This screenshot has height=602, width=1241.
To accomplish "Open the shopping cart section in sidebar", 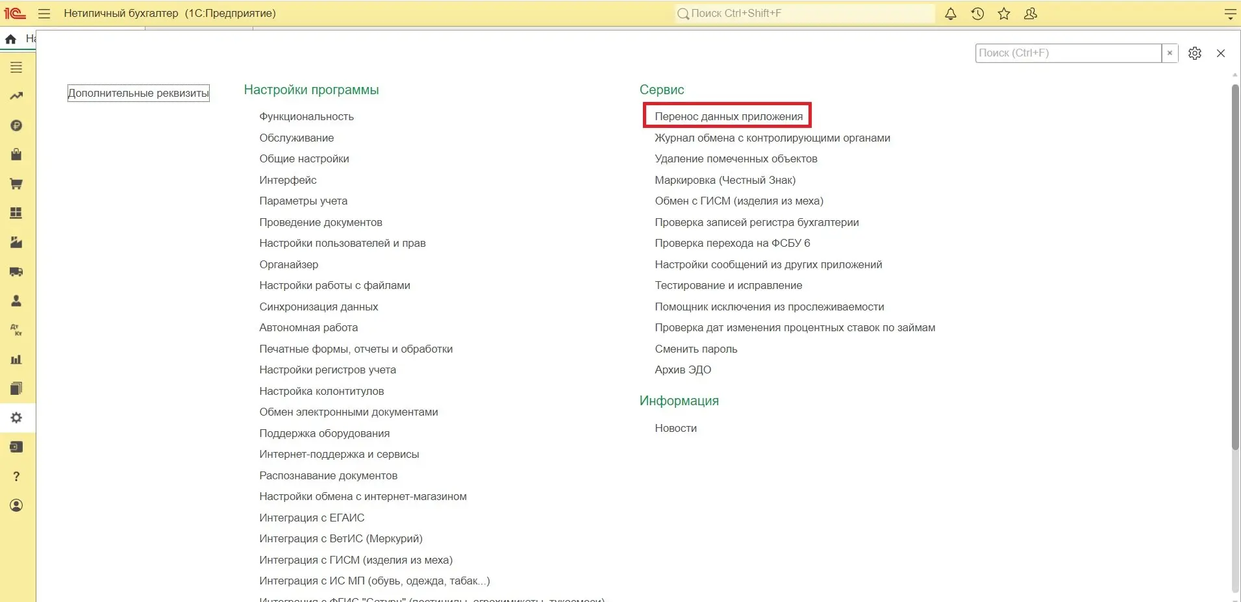I will pos(16,184).
